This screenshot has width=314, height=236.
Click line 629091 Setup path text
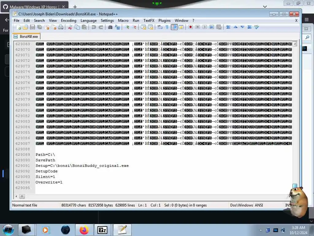[82, 166]
